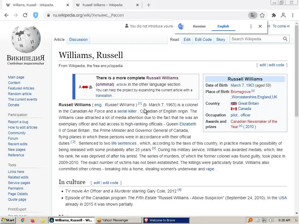This screenshot has height=224, width=299.
Task: Open the Start menu
Action: pos(8,220)
